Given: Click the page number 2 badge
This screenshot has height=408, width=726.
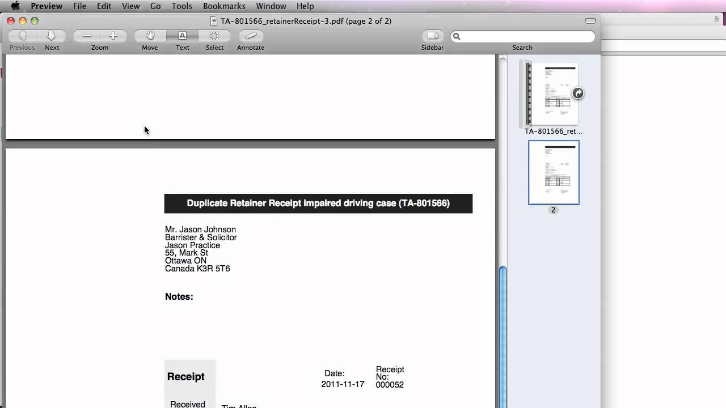Looking at the screenshot, I should pos(554,210).
